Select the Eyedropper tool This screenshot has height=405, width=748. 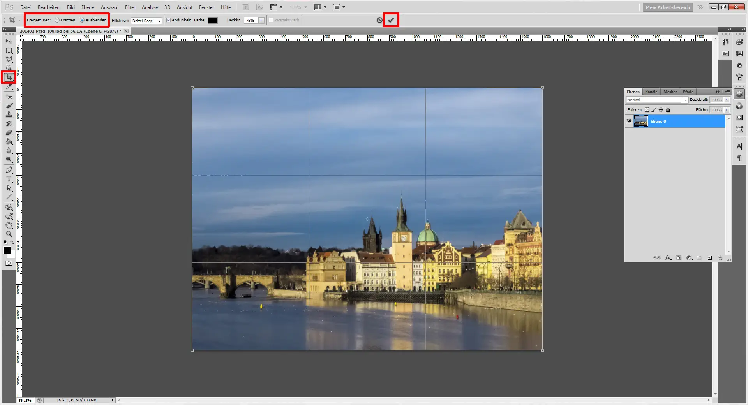[x=9, y=87]
